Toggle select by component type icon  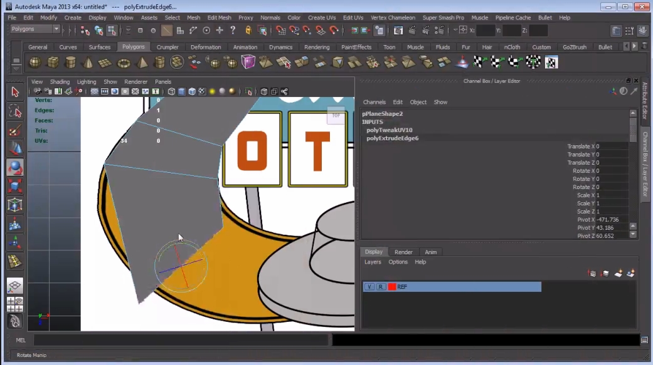(x=112, y=30)
